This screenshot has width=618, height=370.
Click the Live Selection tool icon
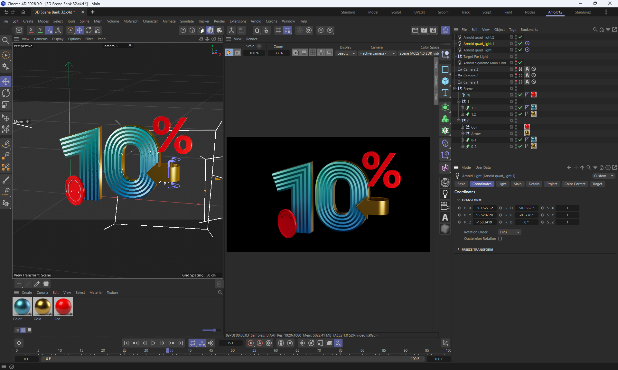[6, 56]
